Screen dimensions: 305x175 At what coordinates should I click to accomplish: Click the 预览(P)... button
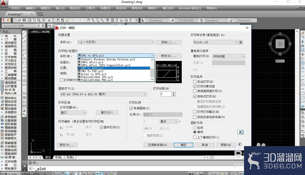click(67, 145)
